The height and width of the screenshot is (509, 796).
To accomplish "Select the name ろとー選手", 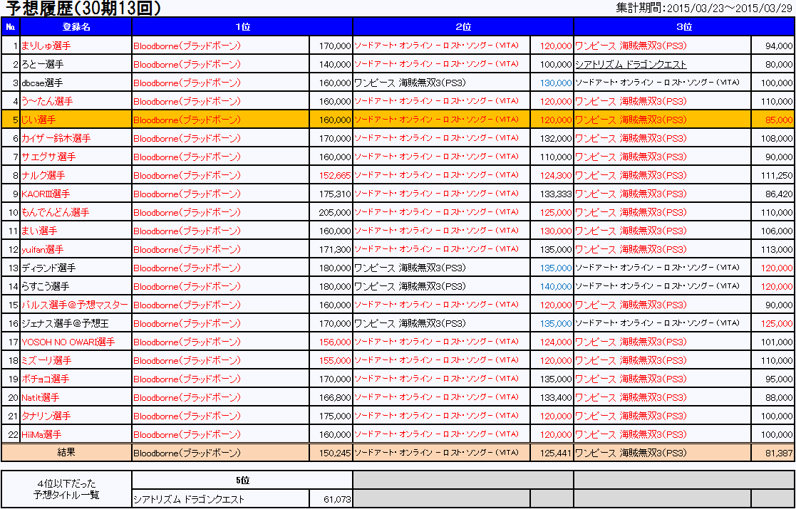I will 43,64.
